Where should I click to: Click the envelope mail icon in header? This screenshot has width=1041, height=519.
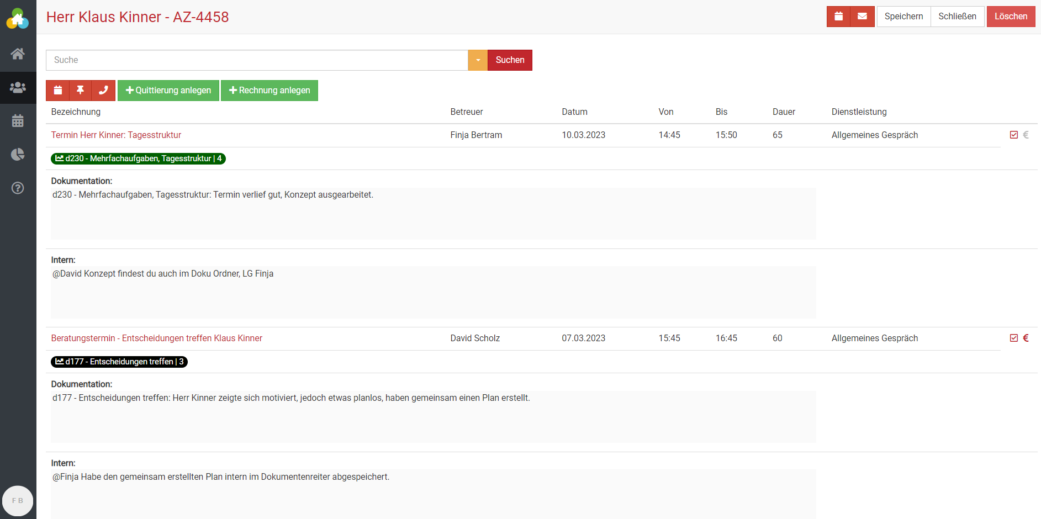pyautogui.click(x=862, y=17)
